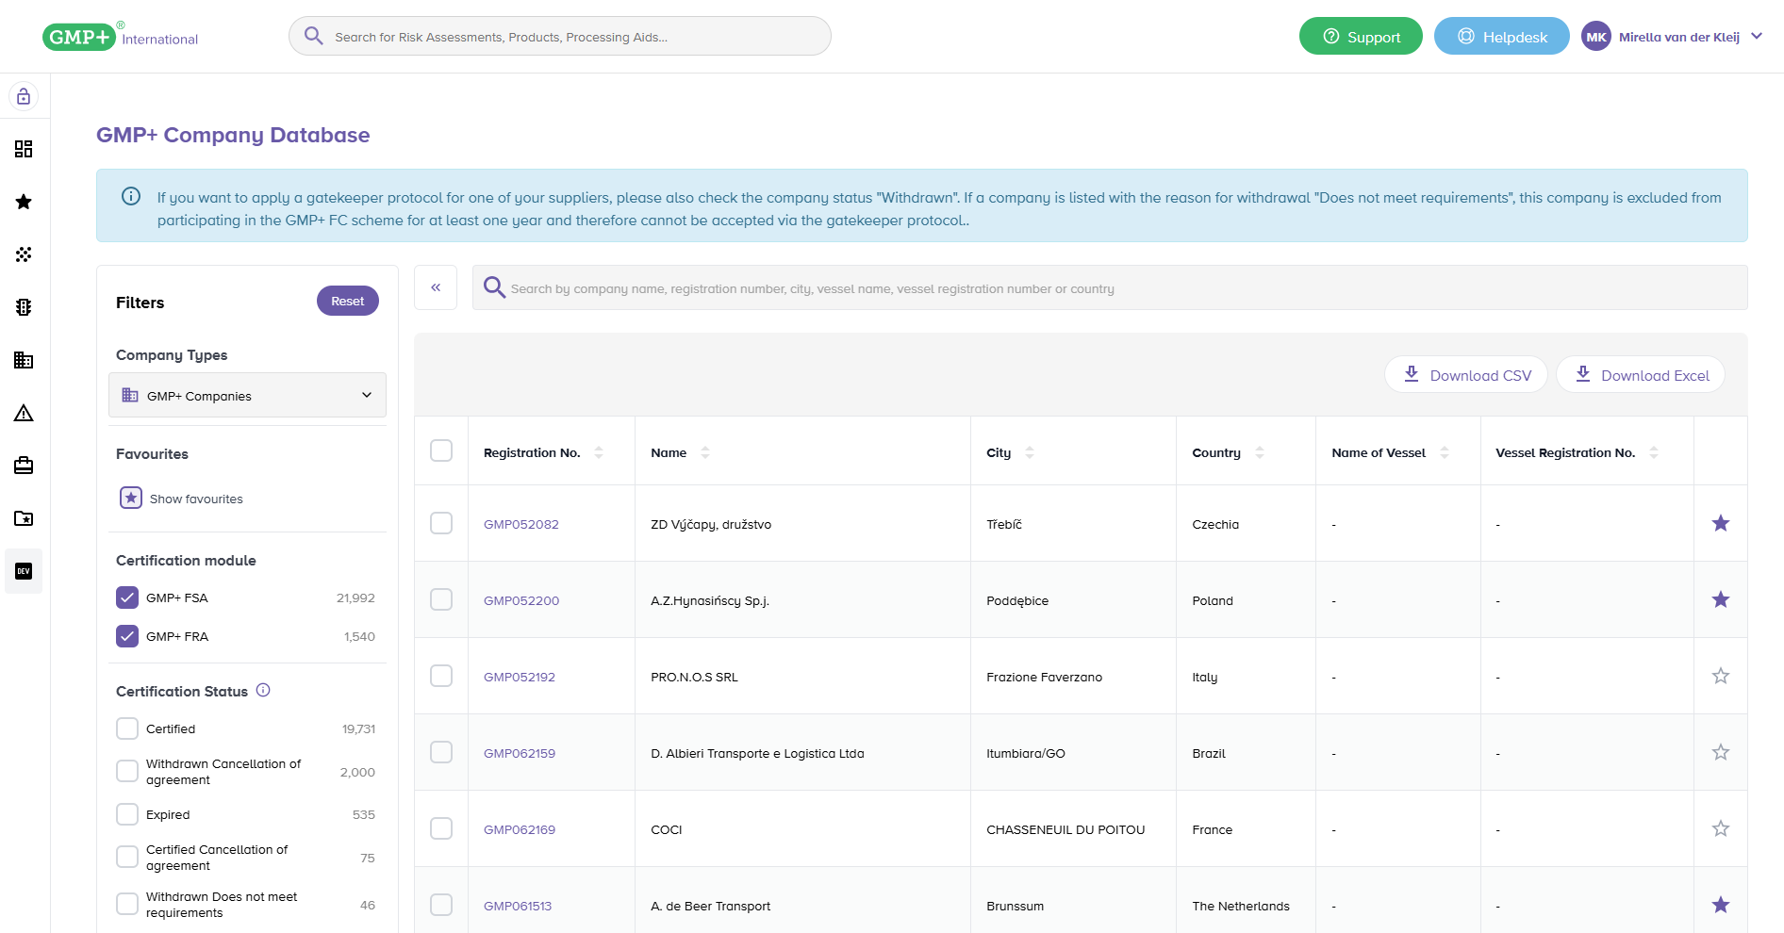Collapse the filters panel with double chevron
1784x933 pixels.
click(436, 287)
